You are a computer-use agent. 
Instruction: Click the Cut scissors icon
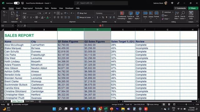click(x=17, y=12)
